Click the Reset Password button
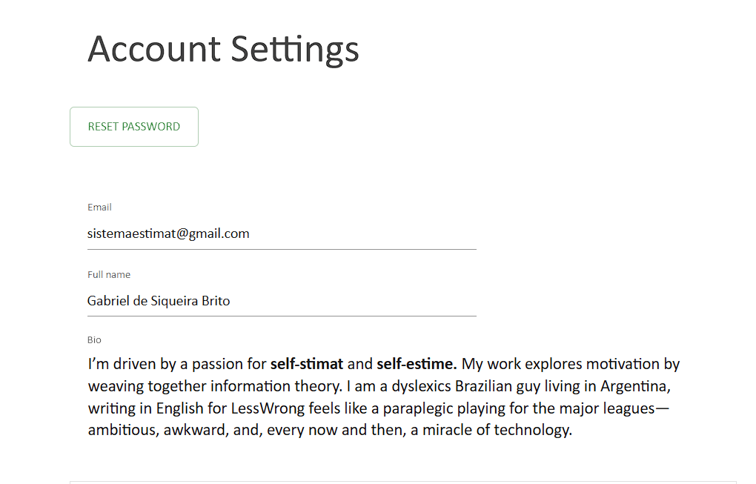This screenshot has height=484, width=756. [x=134, y=127]
